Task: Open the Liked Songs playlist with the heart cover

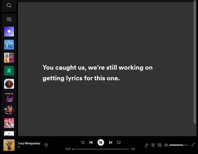Action: (x=9, y=31)
